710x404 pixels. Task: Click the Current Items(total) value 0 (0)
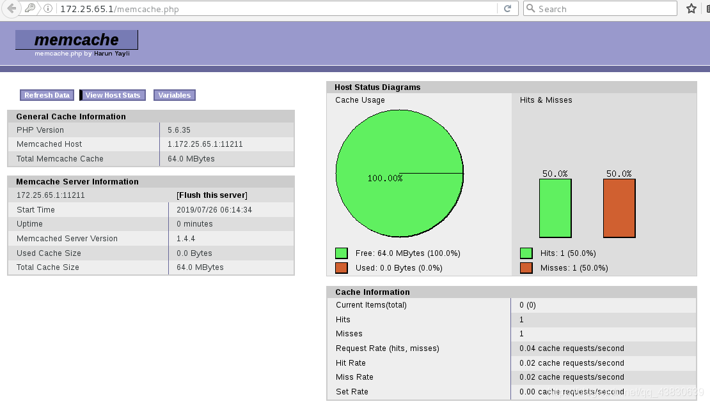click(528, 305)
